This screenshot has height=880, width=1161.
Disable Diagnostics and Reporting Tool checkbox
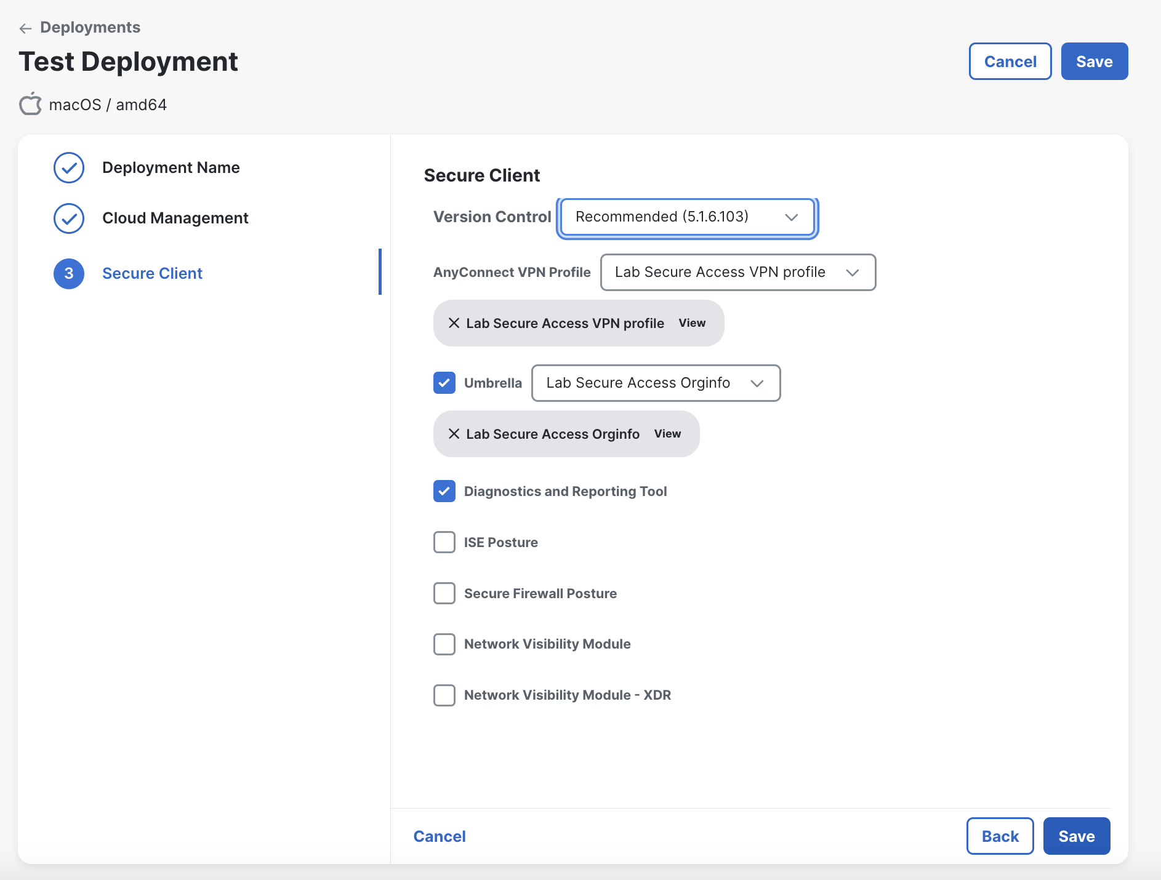[x=444, y=491]
